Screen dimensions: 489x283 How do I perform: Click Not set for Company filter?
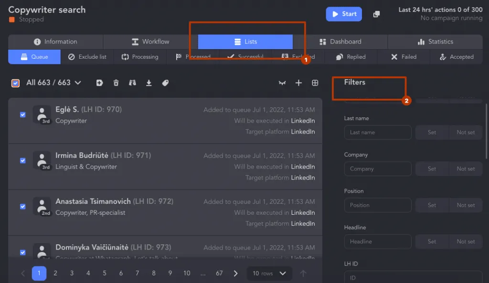tap(466, 168)
